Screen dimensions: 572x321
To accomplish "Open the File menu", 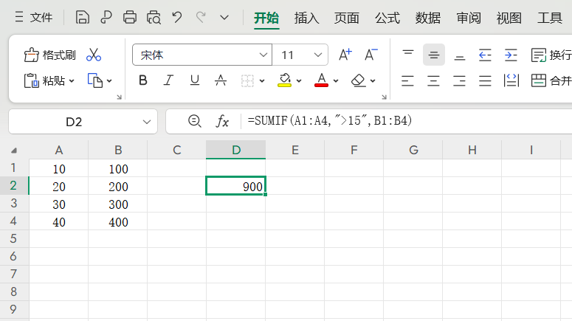I will point(34,17).
